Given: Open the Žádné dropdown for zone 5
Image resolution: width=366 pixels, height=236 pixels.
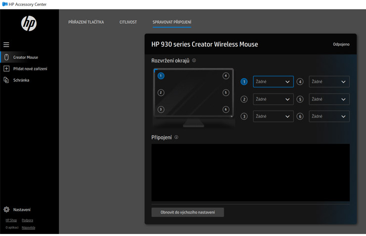Looking at the screenshot, I should (329, 99).
